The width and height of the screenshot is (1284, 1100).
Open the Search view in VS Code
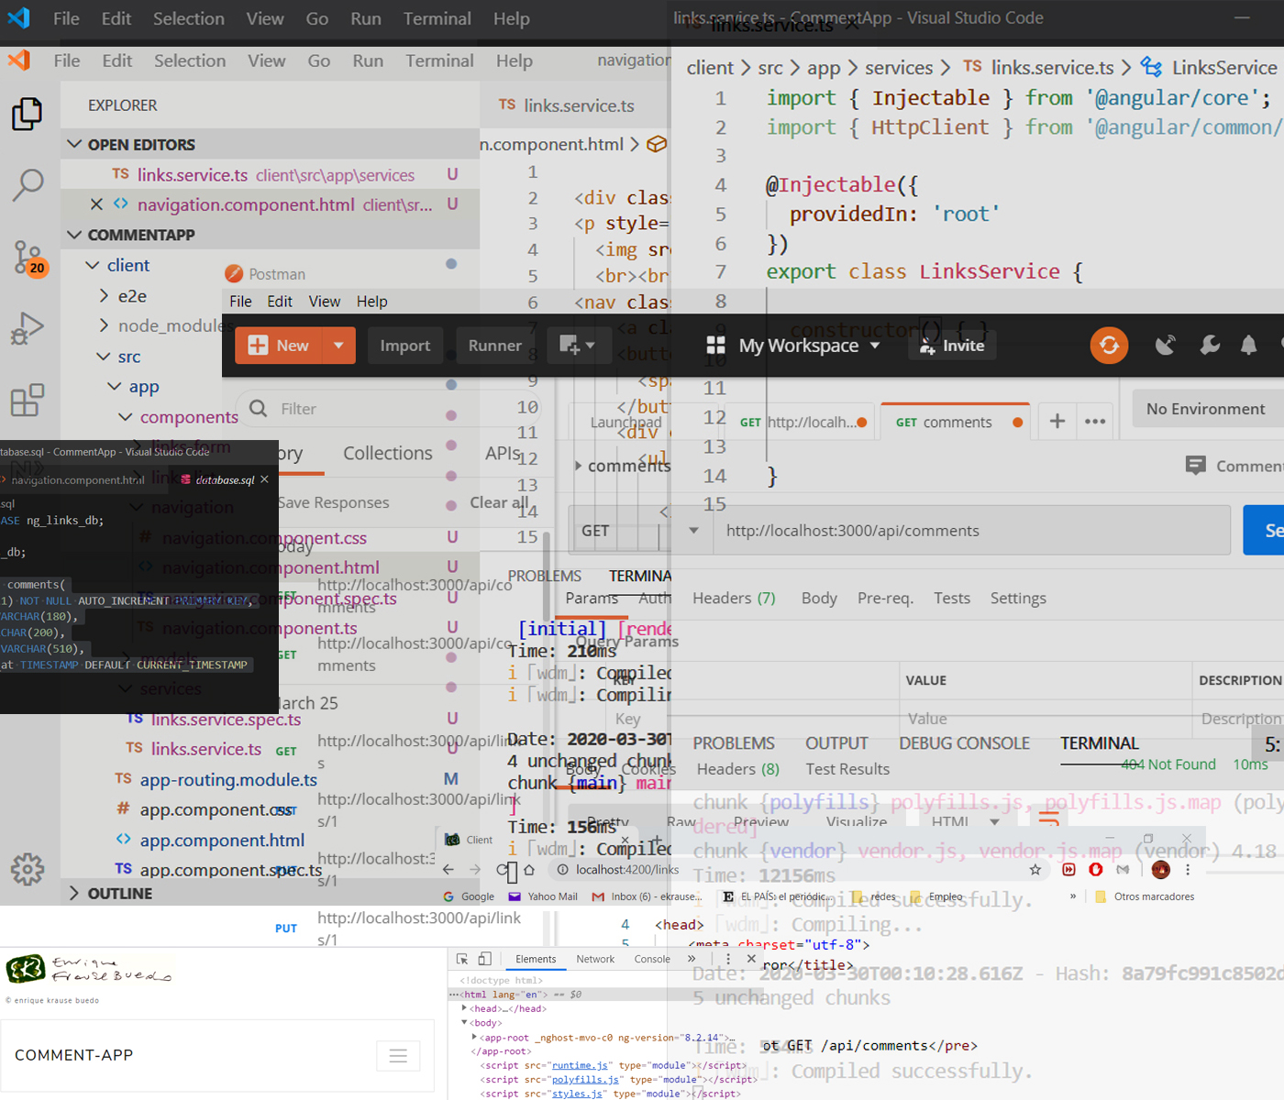[x=28, y=185]
